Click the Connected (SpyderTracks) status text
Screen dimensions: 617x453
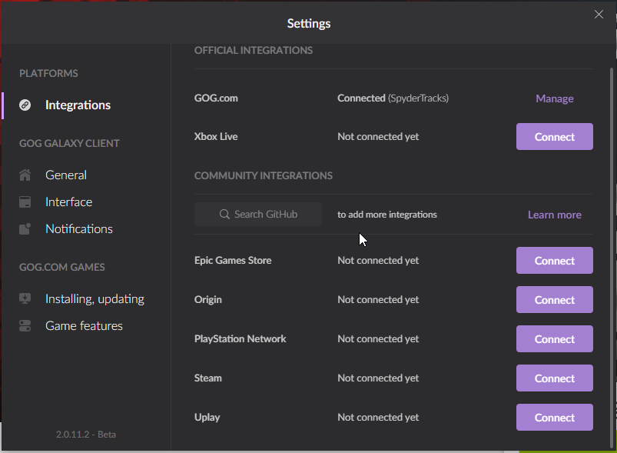tap(393, 98)
